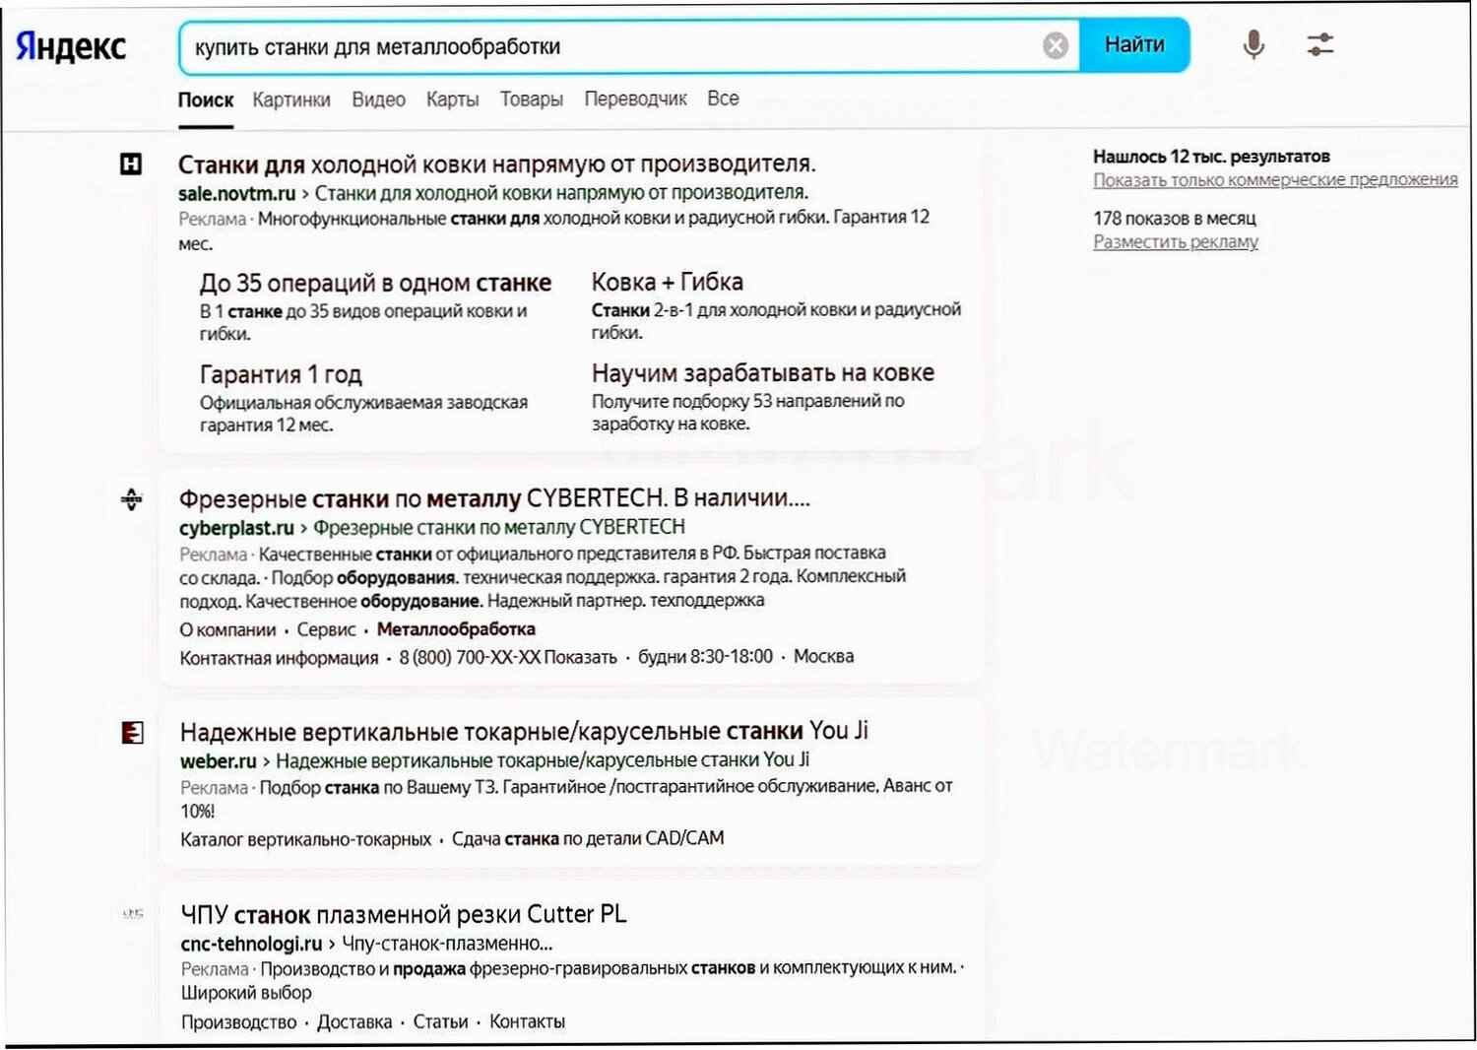Click the Яндекс logo
The image size is (1477, 1050).
click(69, 44)
